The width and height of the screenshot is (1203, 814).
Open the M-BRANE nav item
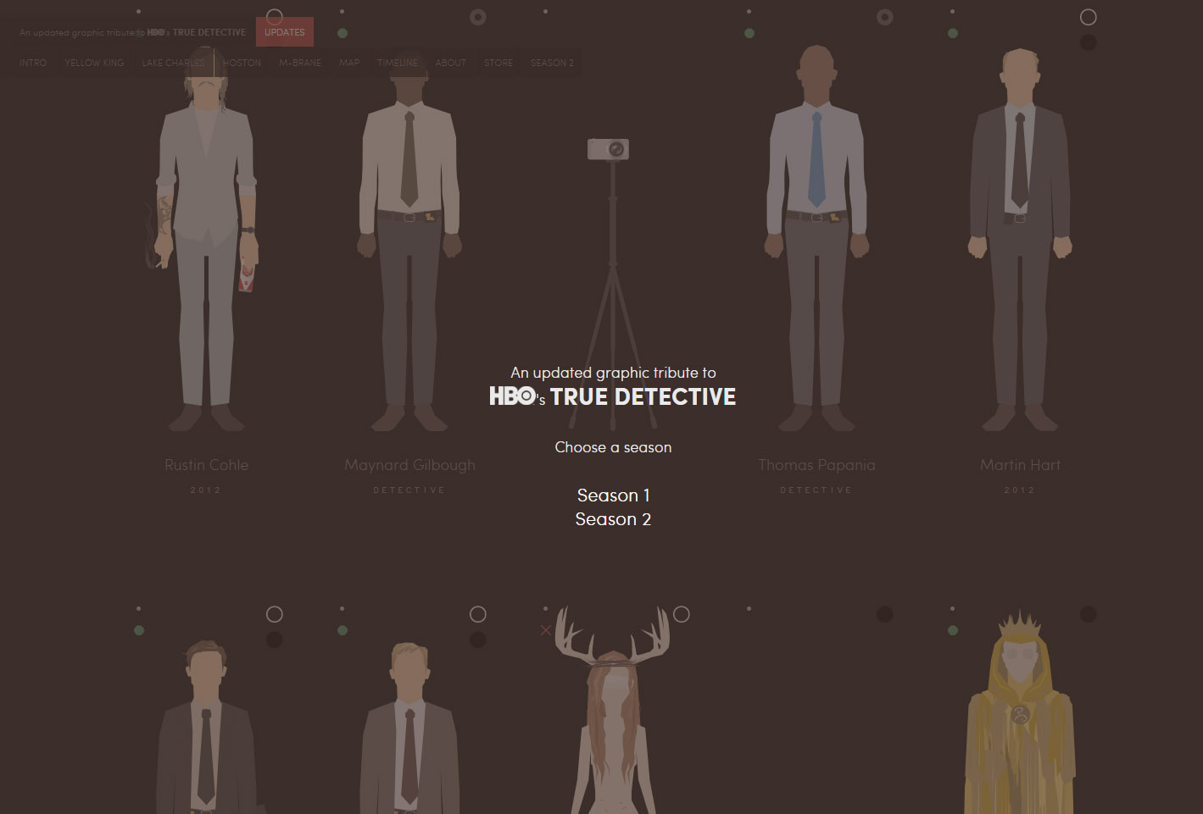click(300, 63)
